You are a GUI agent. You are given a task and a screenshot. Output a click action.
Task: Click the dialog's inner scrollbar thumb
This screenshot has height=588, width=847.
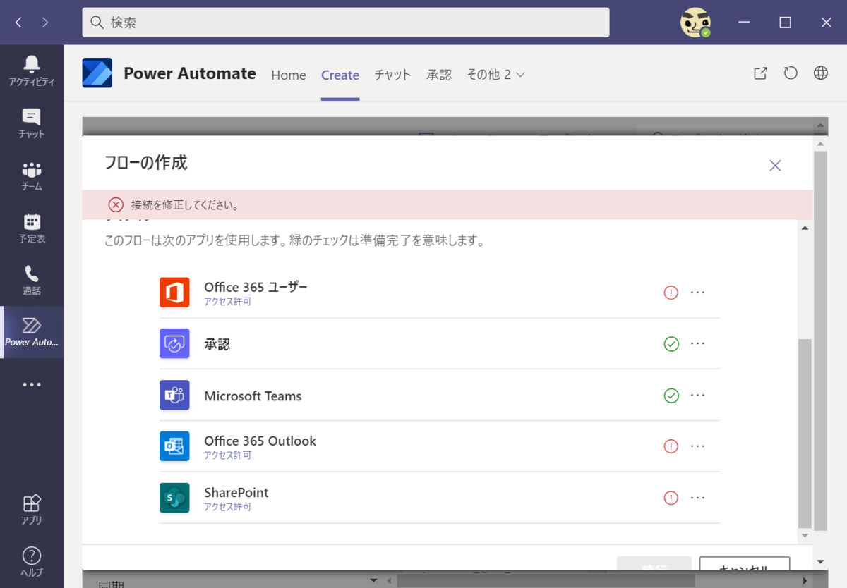[x=805, y=433]
